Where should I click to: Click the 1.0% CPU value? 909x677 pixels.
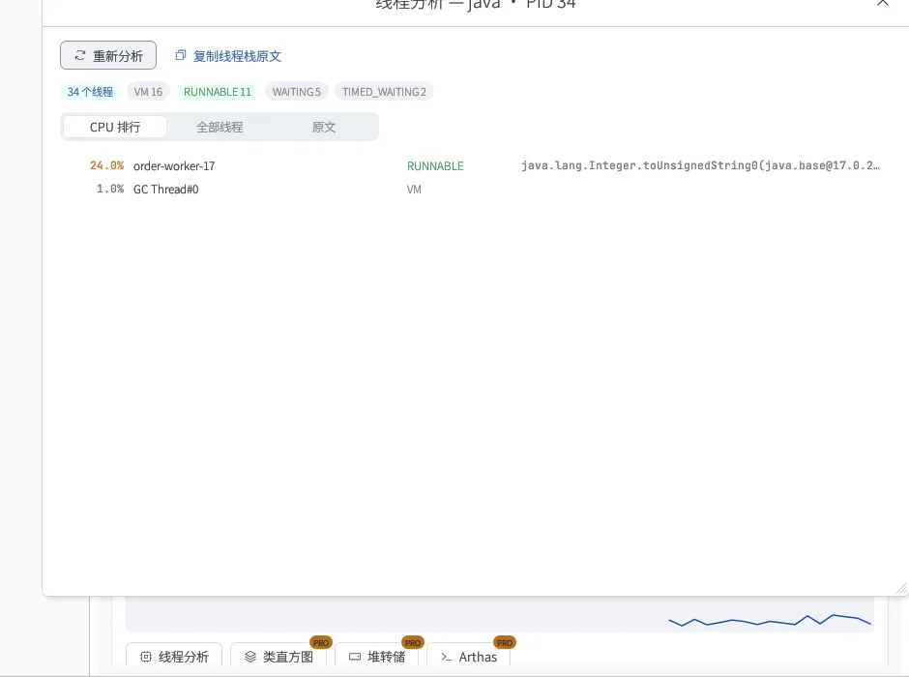[110, 189]
